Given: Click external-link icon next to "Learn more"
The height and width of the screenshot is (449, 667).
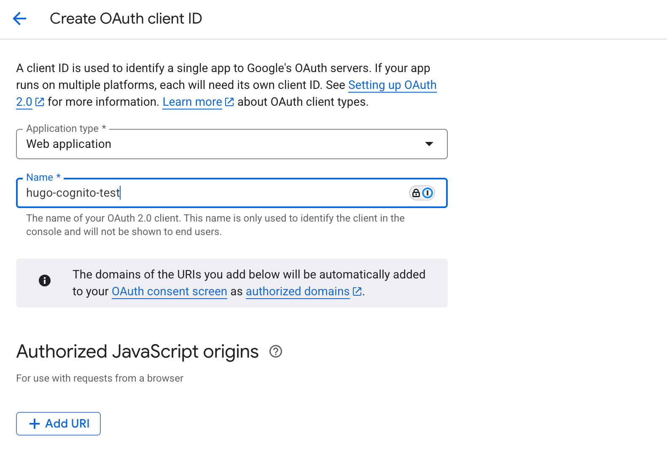Looking at the screenshot, I should (x=230, y=102).
